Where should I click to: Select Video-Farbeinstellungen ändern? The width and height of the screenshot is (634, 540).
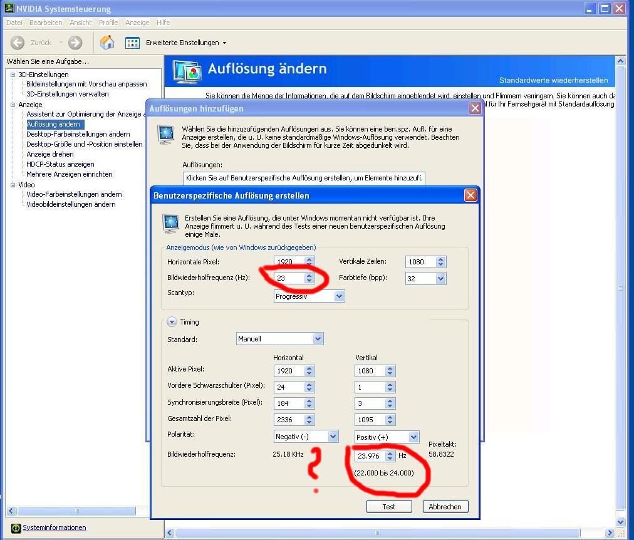[x=74, y=194]
